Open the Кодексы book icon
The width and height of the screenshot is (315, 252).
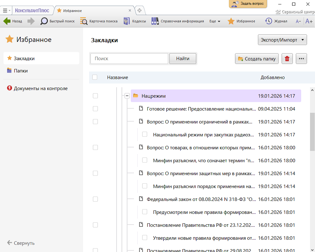(x=127, y=21)
